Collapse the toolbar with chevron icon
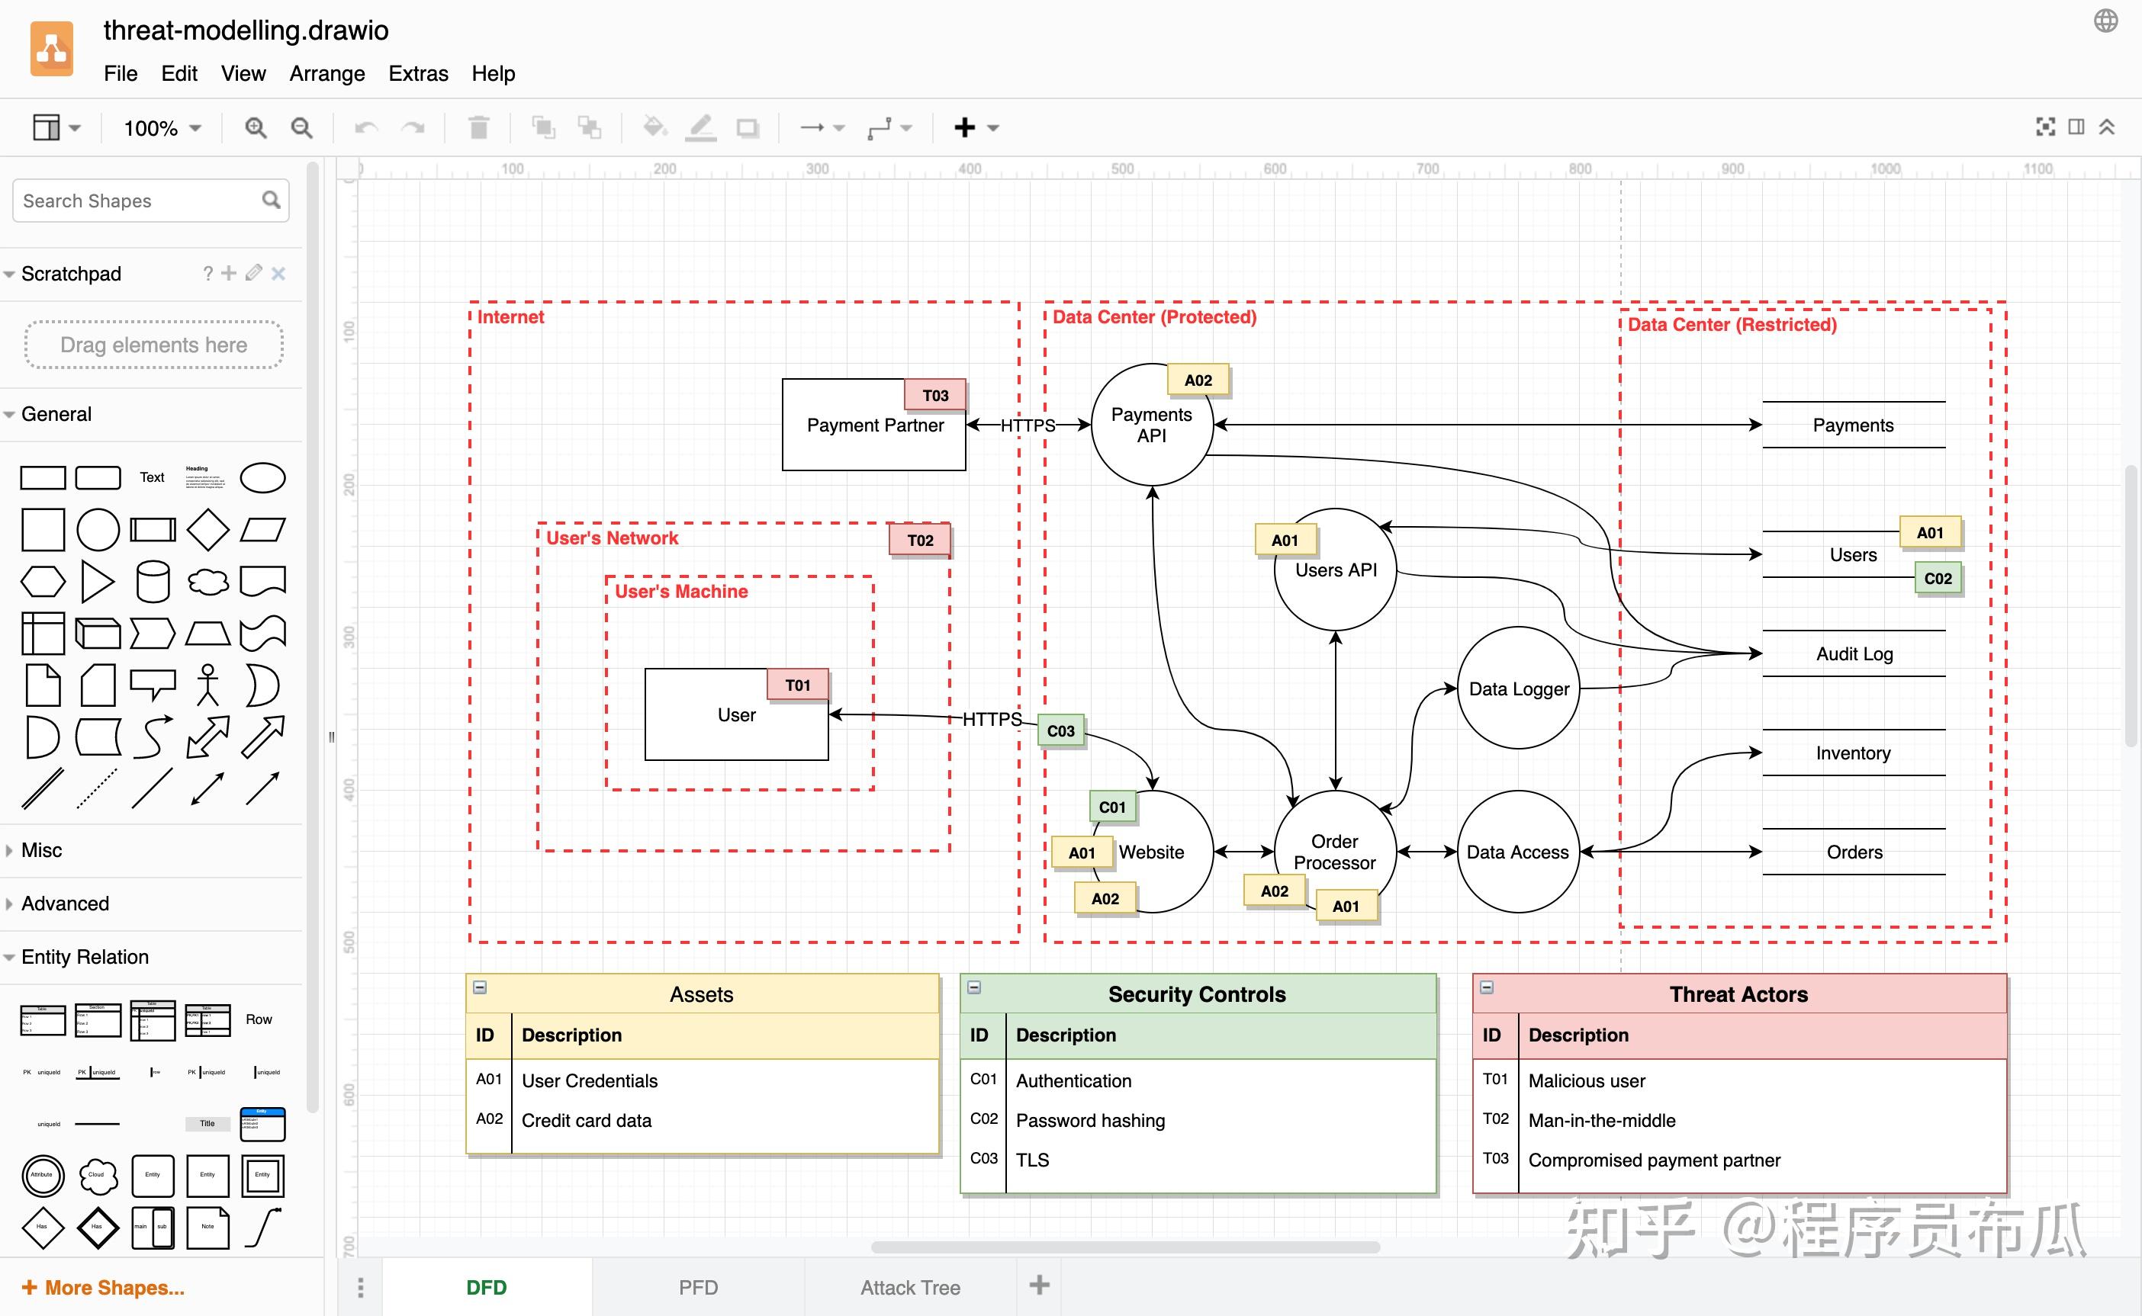This screenshot has height=1316, width=2142. coord(2107,127)
